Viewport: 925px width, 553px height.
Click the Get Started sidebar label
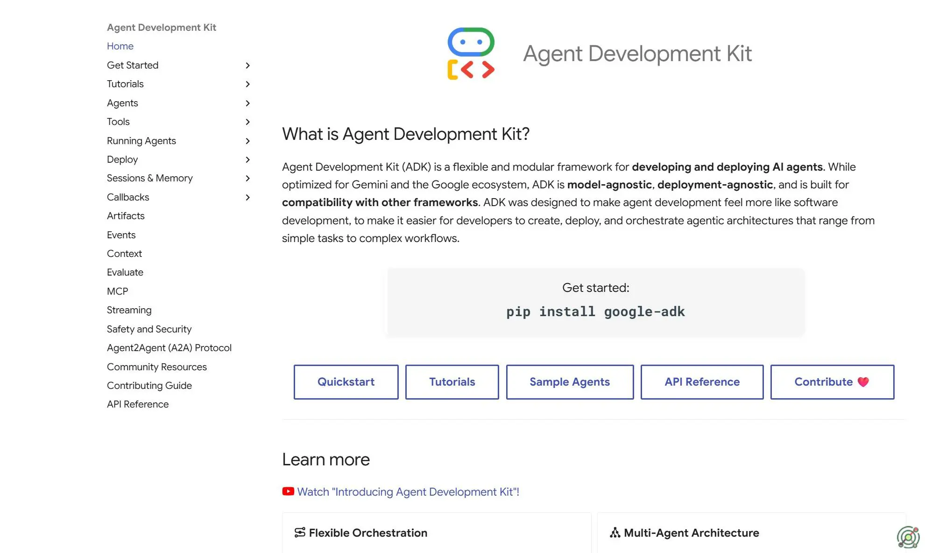click(133, 65)
